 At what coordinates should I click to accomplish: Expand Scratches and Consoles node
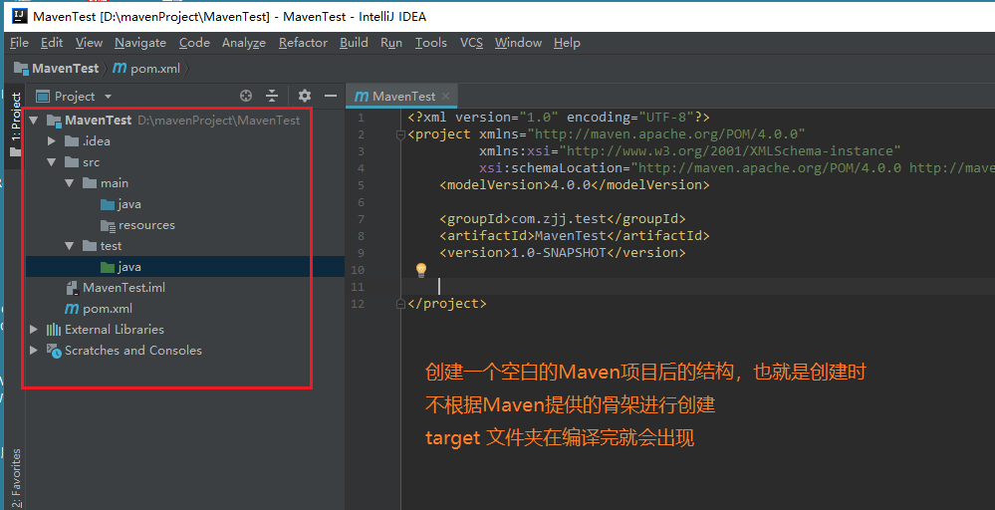click(x=34, y=351)
